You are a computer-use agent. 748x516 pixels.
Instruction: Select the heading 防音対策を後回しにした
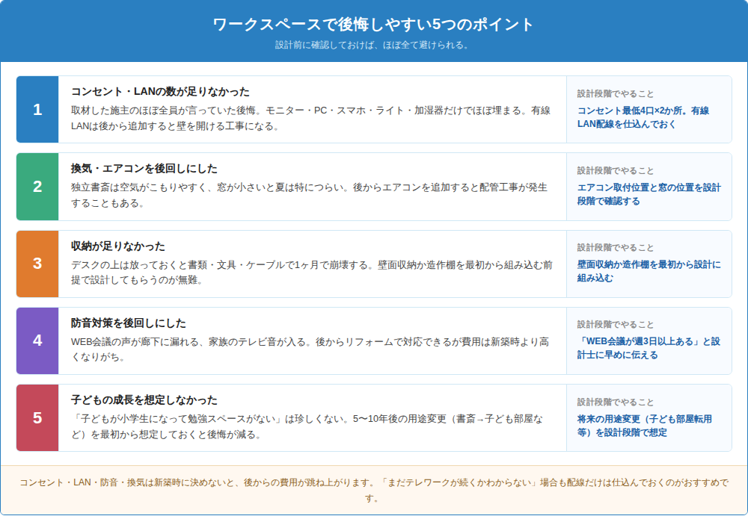(129, 323)
